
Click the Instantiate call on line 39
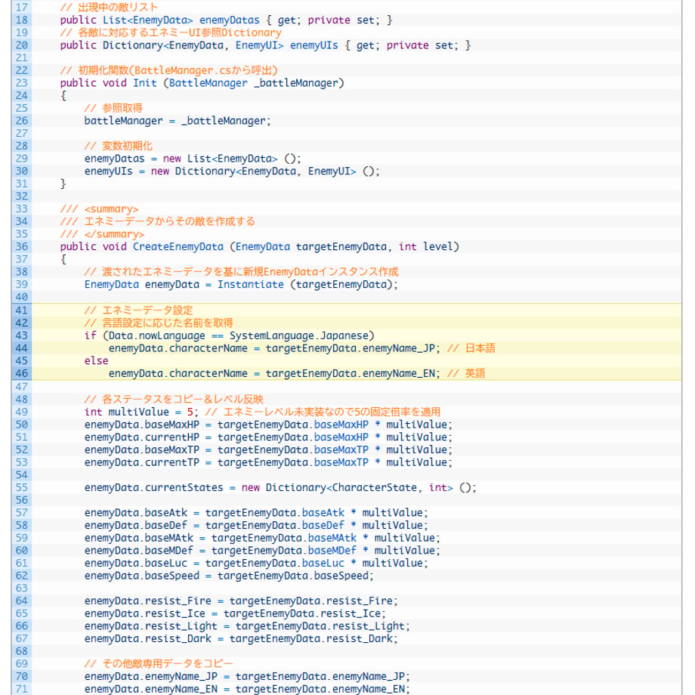click(251, 285)
